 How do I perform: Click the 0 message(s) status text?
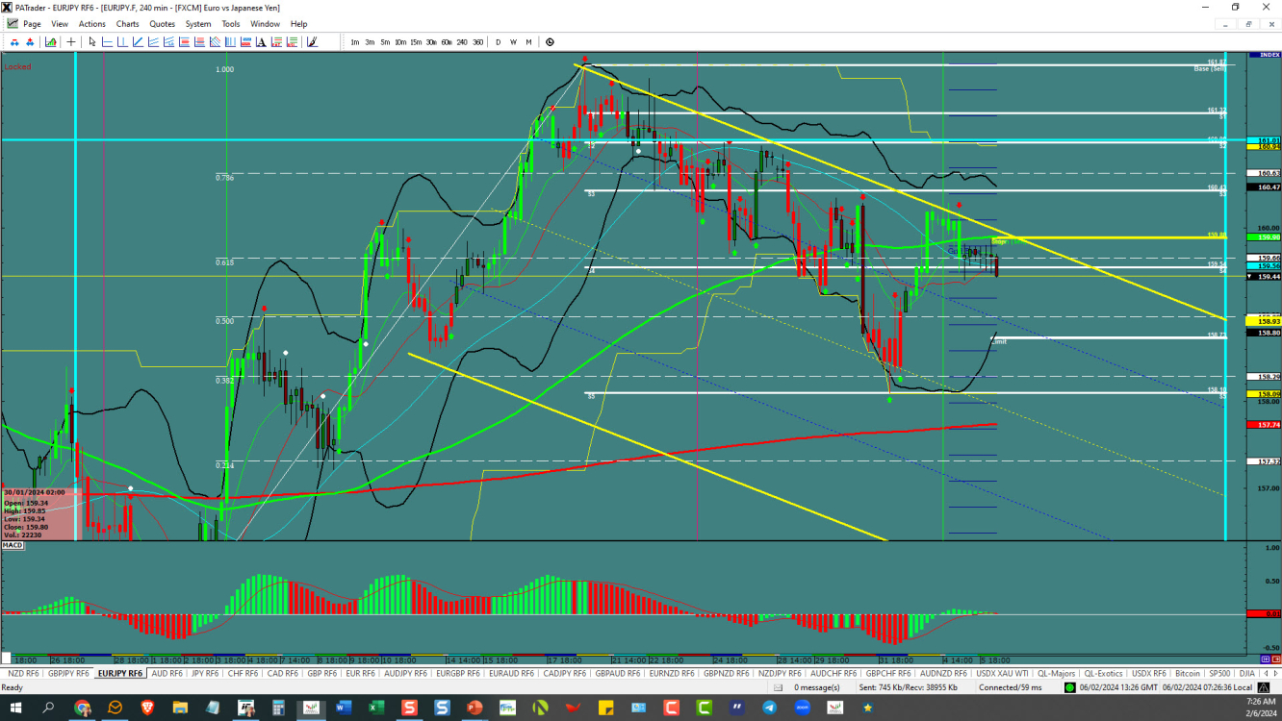pyautogui.click(x=816, y=687)
